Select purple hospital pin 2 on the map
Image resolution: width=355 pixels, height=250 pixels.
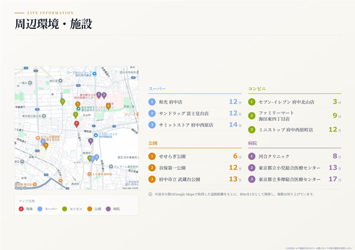99,95
